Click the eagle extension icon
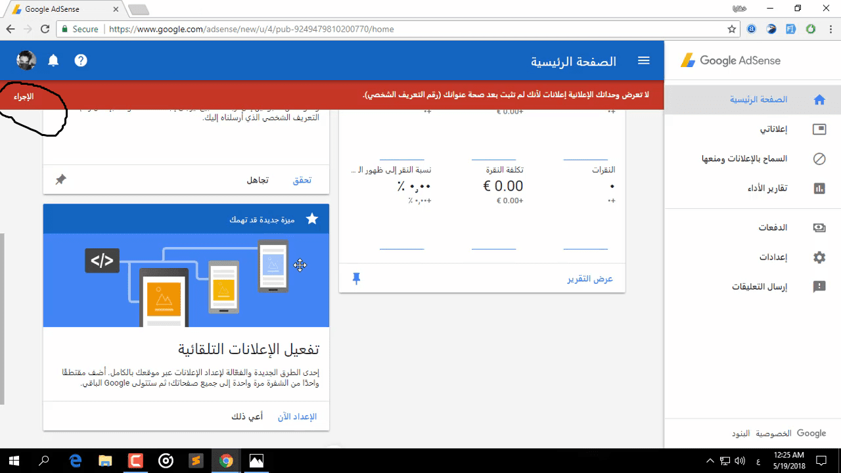This screenshot has width=841, height=473. pos(771,29)
